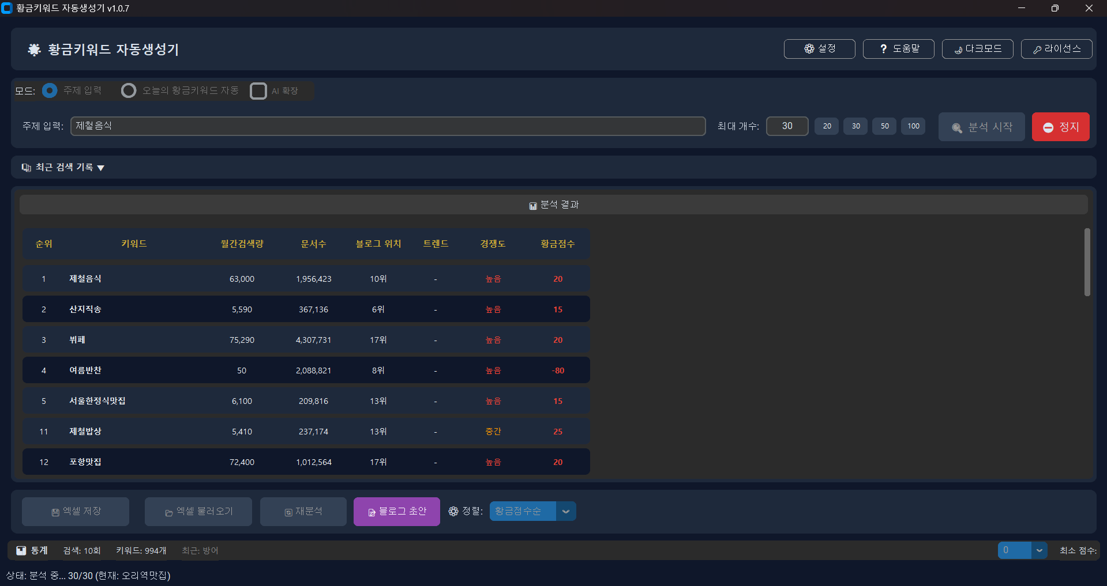Click 엑셀 저장 save icon
Viewport: 1107px width, 586px height.
click(55, 512)
